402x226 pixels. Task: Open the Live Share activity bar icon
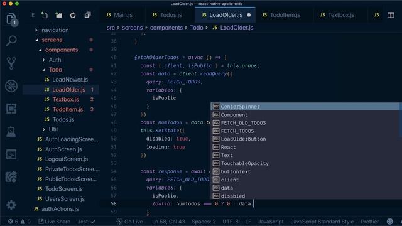point(11,177)
